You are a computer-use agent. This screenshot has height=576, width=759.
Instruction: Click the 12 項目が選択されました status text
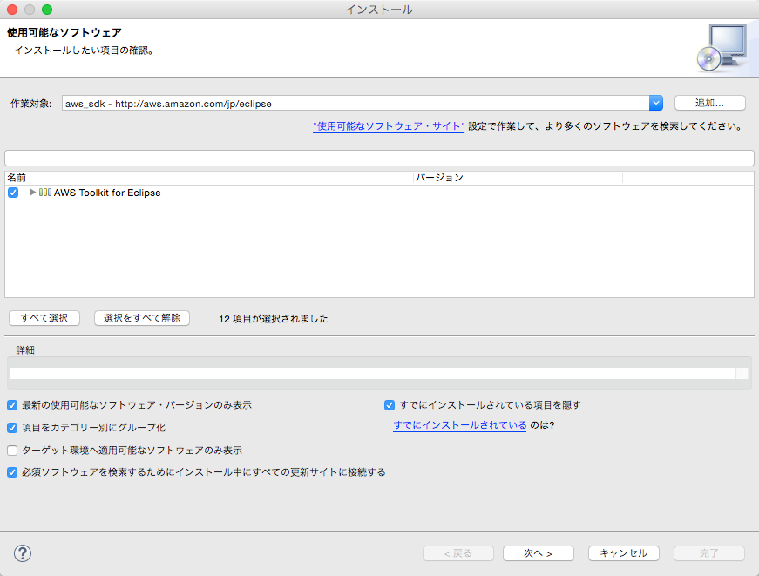click(274, 319)
